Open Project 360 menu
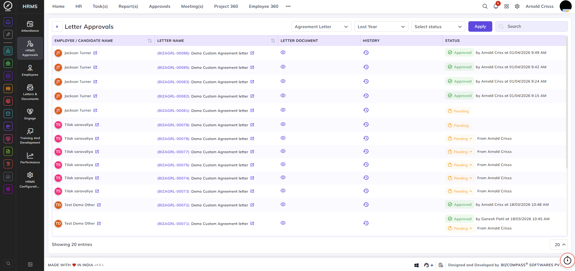Viewport: 575px width, 271px height. click(x=226, y=6)
